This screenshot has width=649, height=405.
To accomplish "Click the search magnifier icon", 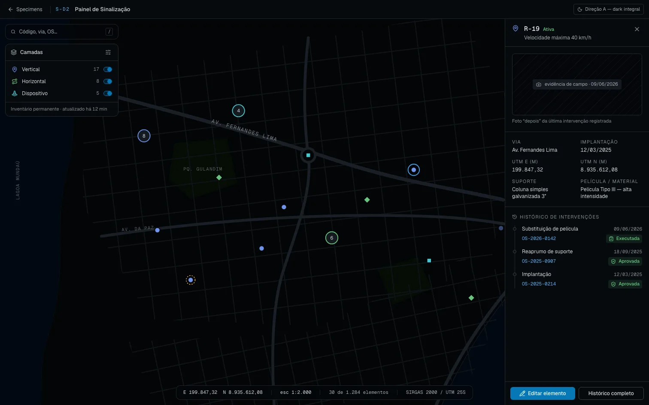I will click(13, 32).
